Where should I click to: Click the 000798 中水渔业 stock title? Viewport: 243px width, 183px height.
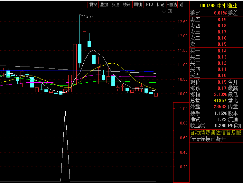click(216, 5)
